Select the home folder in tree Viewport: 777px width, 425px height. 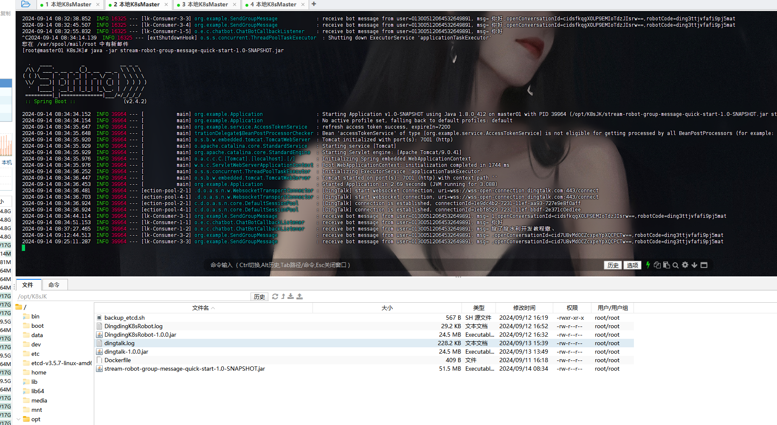pyautogui.click(x=39, y=372)
